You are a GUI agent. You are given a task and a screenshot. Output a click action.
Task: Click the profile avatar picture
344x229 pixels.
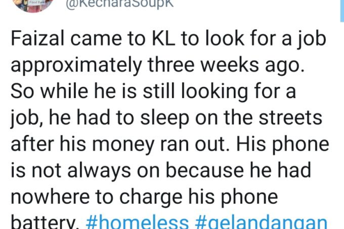click(36, 4)
